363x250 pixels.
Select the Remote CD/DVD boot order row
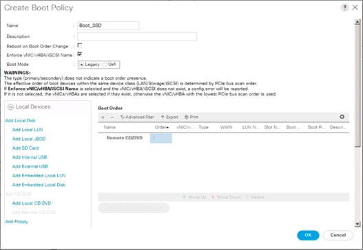point(223,138)
